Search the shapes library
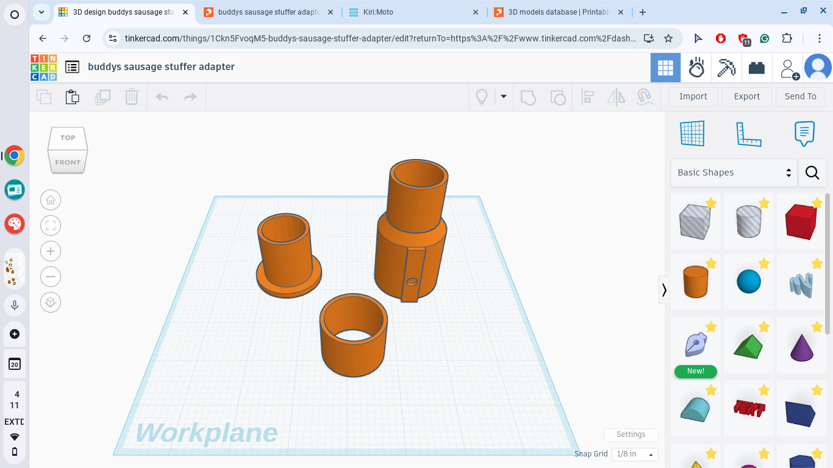 812,172
